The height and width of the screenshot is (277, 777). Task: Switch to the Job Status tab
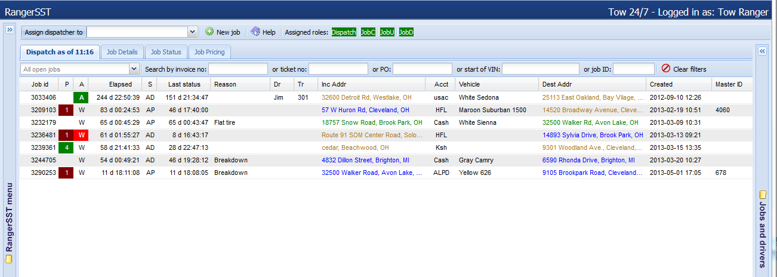[166, 52]
